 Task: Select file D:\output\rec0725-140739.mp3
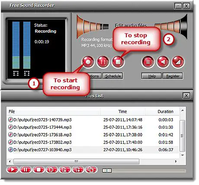pos(42,120)
